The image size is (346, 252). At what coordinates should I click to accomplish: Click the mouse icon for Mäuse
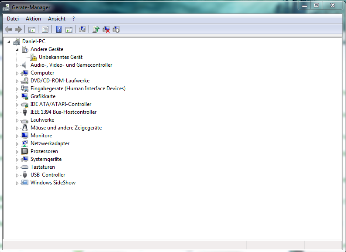[x=25, y=128]
